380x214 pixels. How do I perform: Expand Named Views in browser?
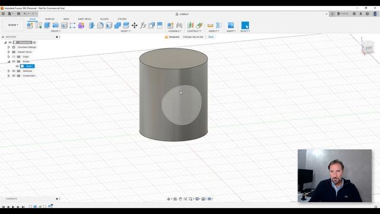[x=9, y=52]
